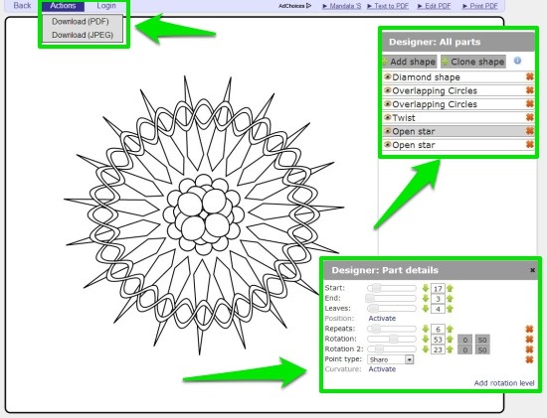Image resolution: width=547 pixels, height=418 pixels.
Task: Delete the Diamond shape part
Action: click(529, 76)
